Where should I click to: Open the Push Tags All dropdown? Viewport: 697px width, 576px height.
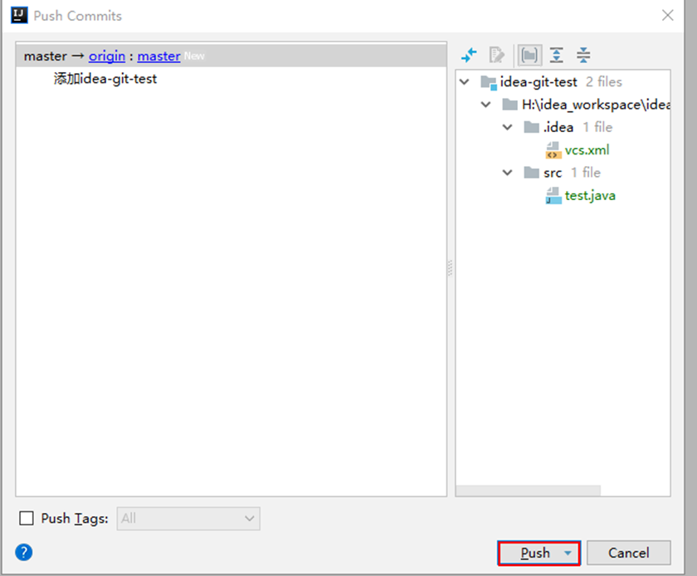click(188, 519)
